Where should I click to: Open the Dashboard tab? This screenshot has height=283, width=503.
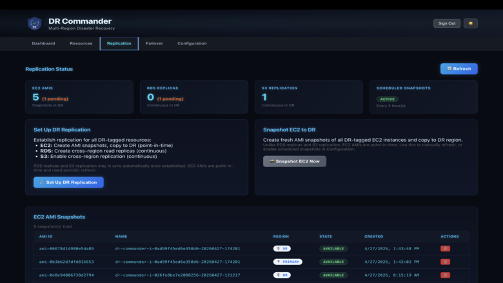click(43, 43)
